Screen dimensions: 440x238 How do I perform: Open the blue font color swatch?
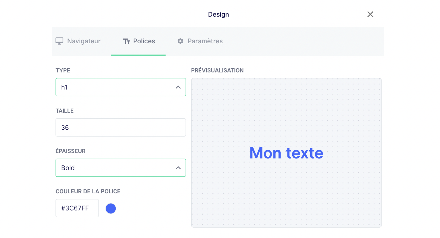[x=111, y=209]
